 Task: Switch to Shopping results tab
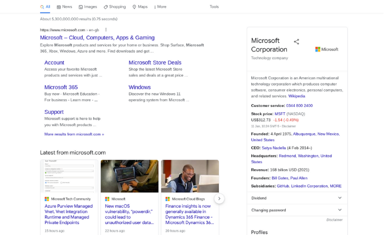click(x=115, y=7)
